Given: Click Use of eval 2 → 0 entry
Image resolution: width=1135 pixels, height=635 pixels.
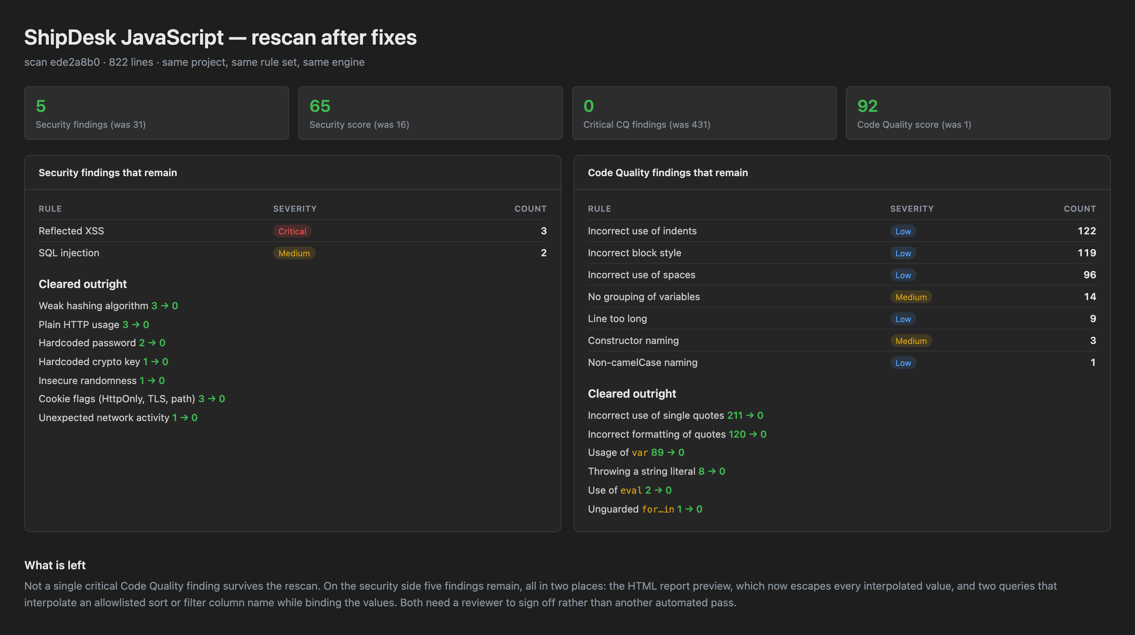Looking at the screenshot, I should click(x=630, y=490).
